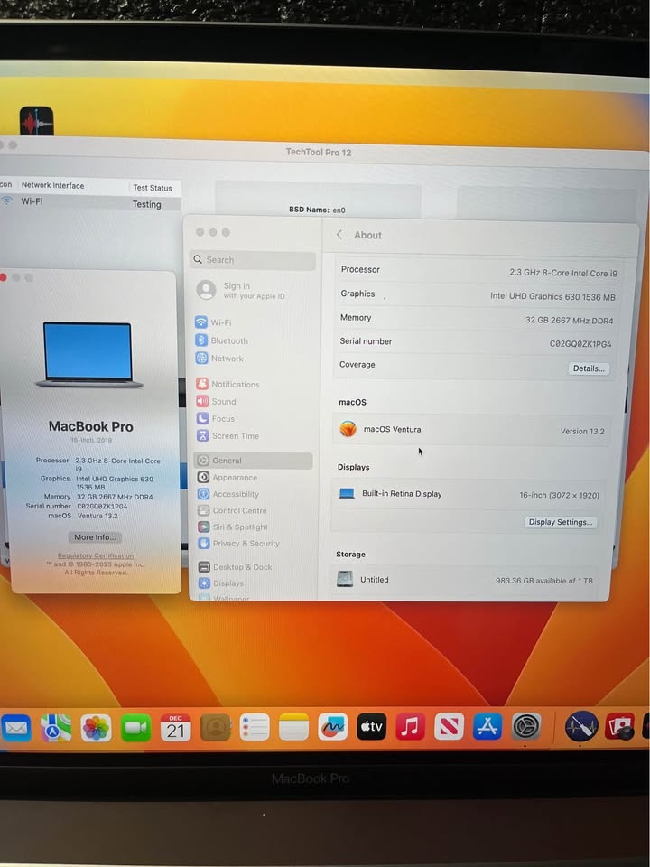Viewport: 650px width, 867px height.
Task: Launch Reminders from the Dock
Action: (255, 727)
